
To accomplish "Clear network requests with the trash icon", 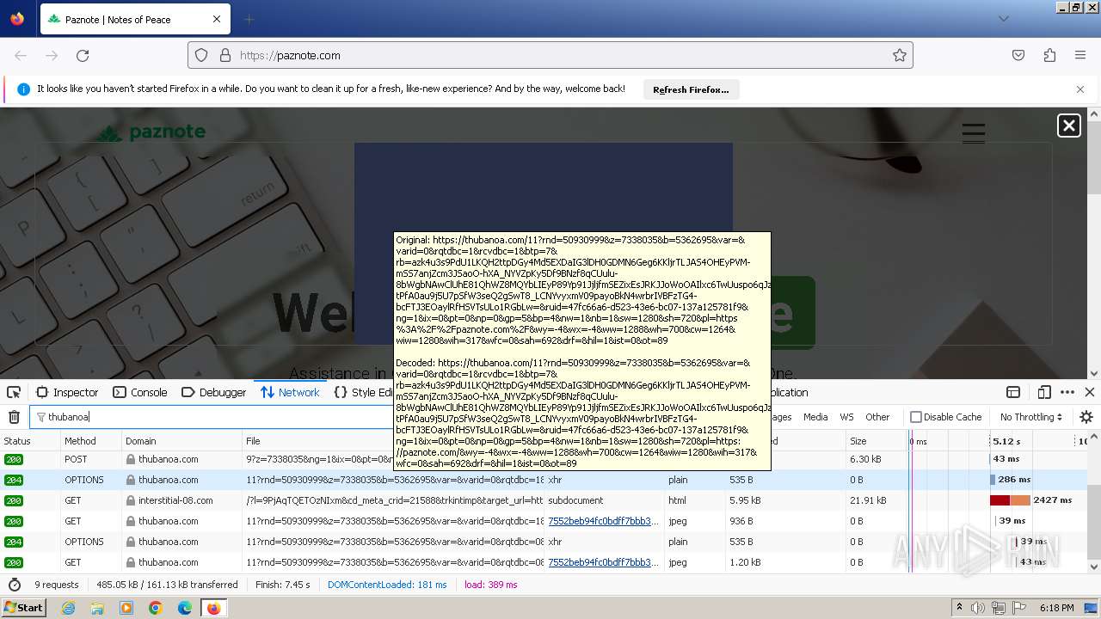I will click(14, 417).
